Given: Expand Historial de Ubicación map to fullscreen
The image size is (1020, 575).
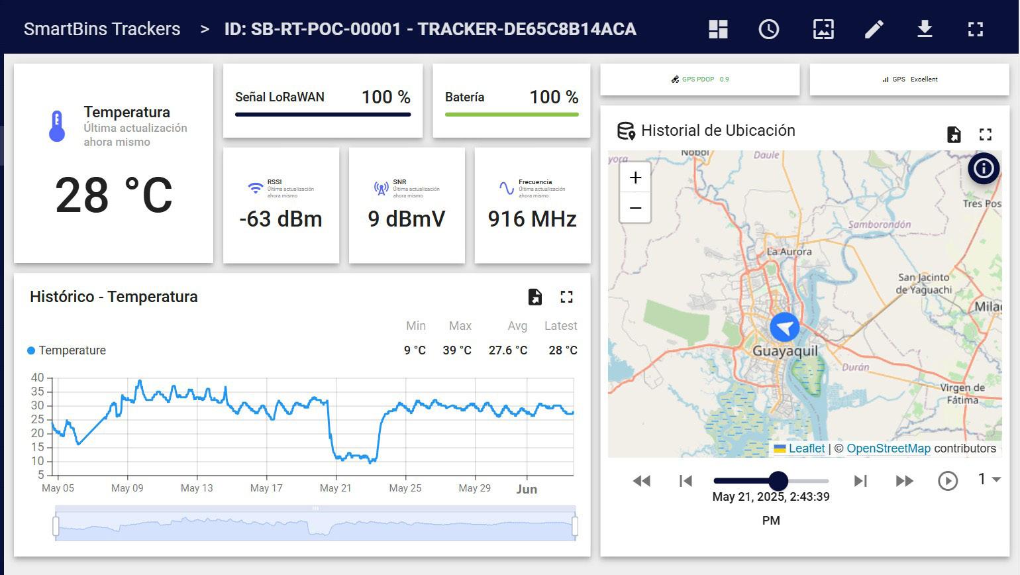Looking at the screenshot, I should tap(986, 134).
